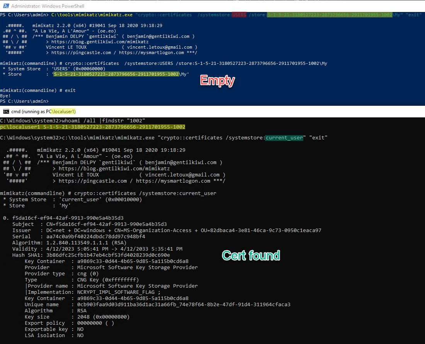Click the PowerShell icon in the title bar
Image resolution: width=425 pixels, height=344 pixels.
tap(6, 6)
